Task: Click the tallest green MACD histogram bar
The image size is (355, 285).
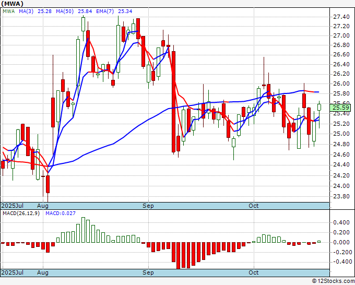Action: [x=83, y=230]
